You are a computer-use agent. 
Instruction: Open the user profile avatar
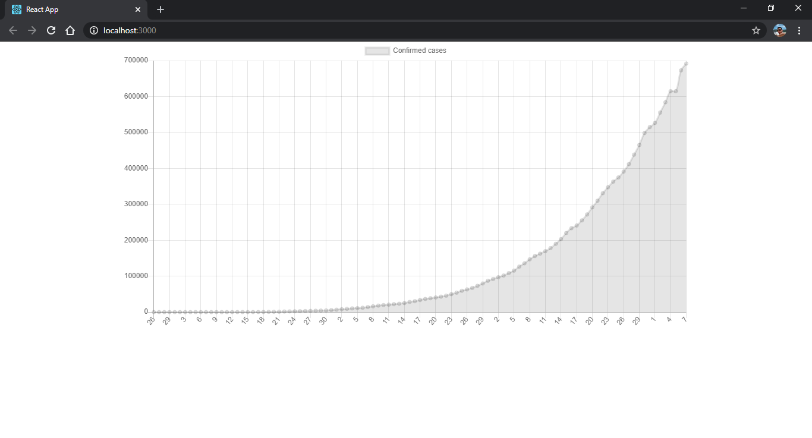pos(780,30)
